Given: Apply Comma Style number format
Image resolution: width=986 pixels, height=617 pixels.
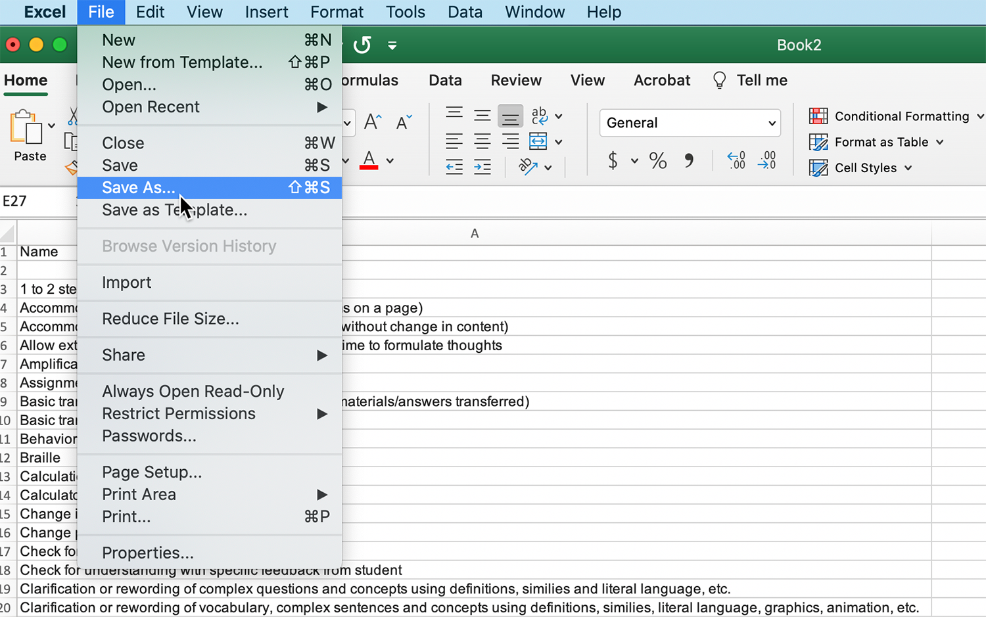Looking at the screenshot, I should 688,160.
